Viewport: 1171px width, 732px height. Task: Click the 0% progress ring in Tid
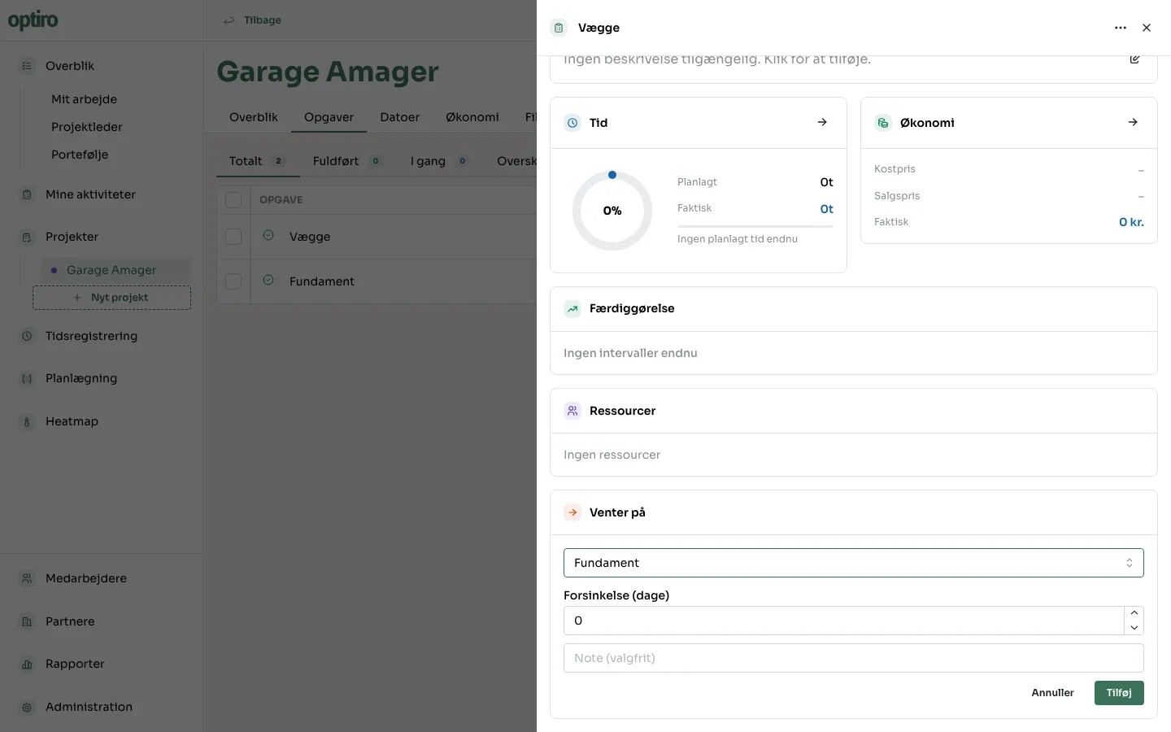tap(612, 211)
